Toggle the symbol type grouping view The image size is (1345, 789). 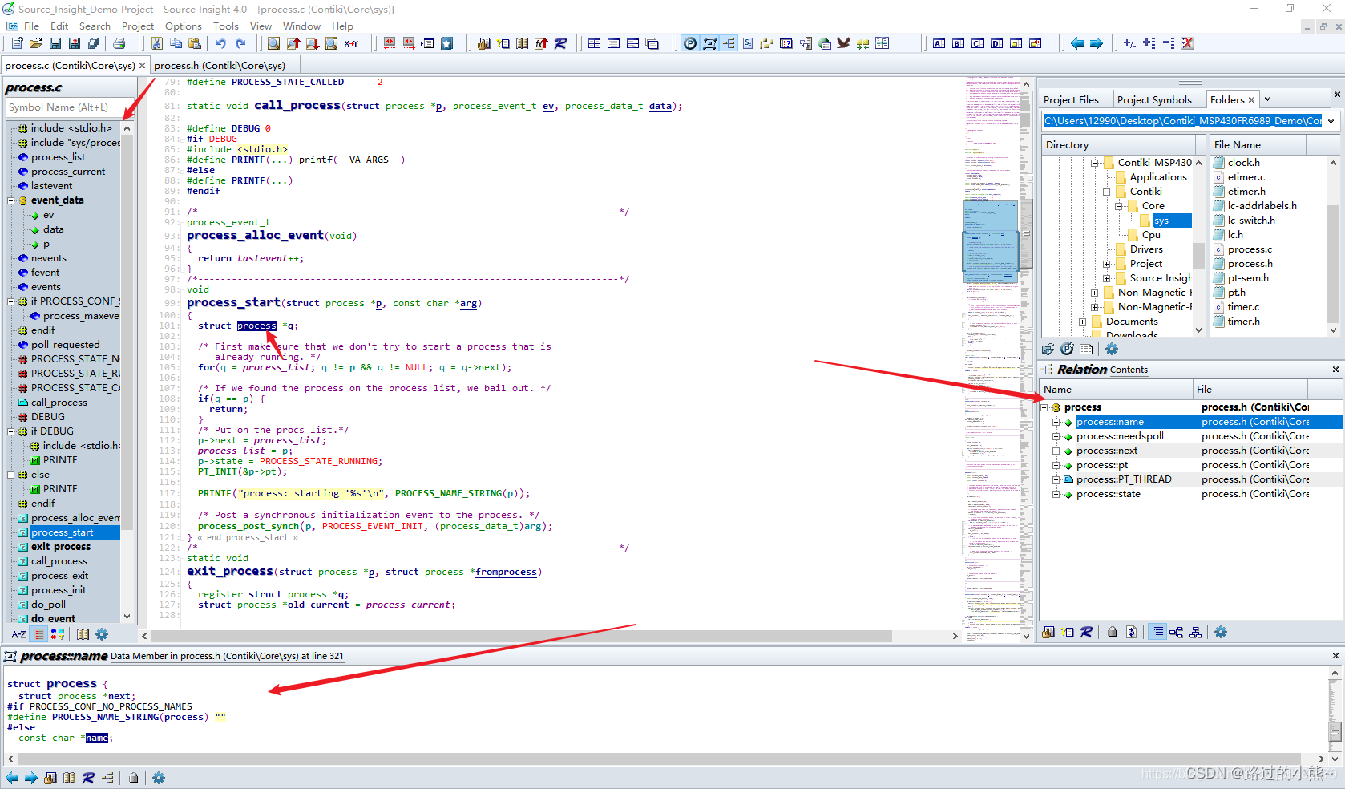(x=58, y=634)
